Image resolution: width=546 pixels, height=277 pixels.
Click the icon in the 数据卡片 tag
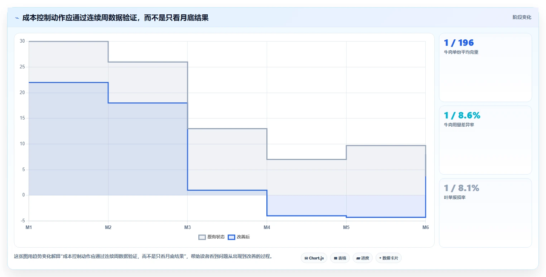[380, 258]
